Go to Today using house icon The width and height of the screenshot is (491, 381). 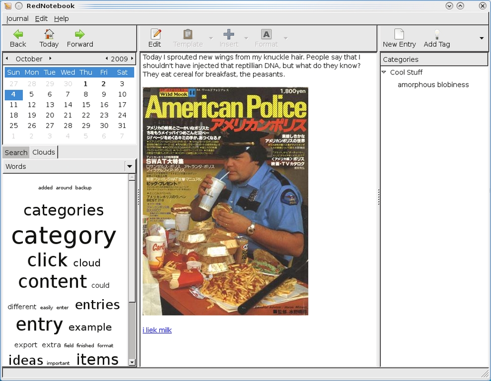click(49, 34)
